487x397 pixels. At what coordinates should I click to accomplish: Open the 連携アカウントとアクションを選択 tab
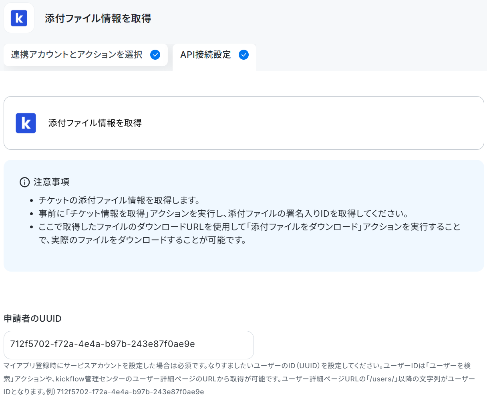[86, 55]
